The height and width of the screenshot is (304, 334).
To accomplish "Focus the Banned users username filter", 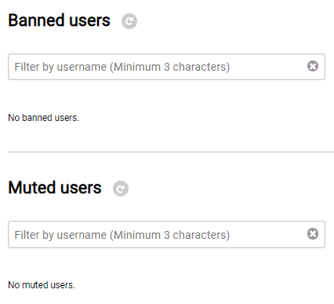I will click(x=166, y=67).
